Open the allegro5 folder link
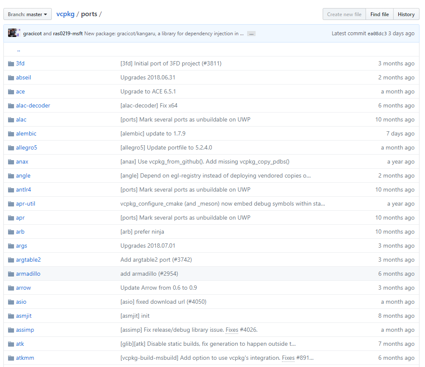The height and width of the screenshot is (367, 425). pyautogui.click(x=27, y=147)
